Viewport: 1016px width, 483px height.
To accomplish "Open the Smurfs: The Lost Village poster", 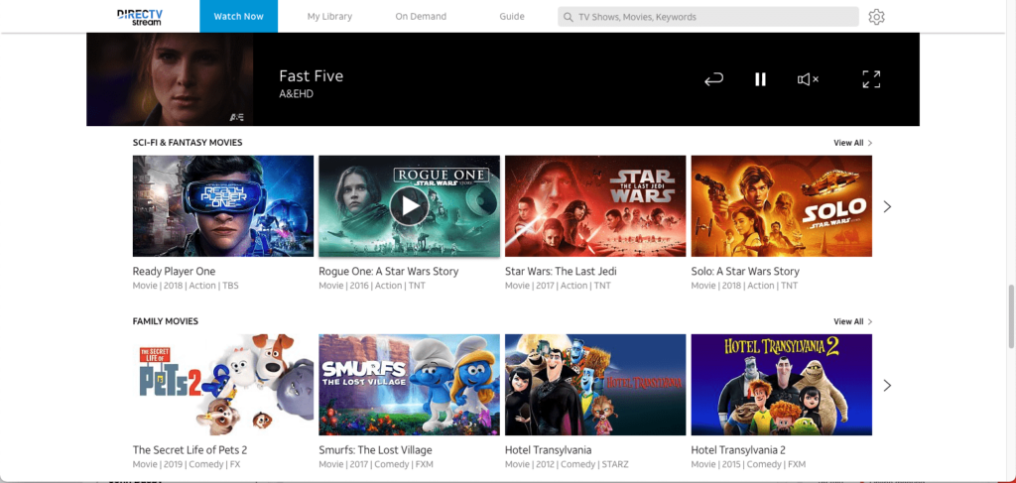I will coord(409,385).
